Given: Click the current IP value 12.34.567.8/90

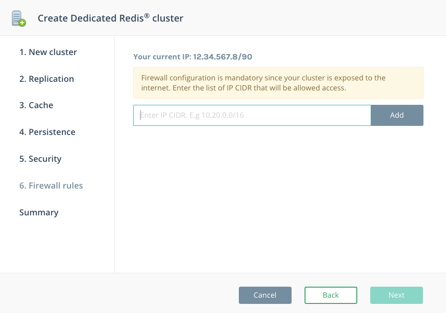Looking at the screenshot, I should coord(223,57).
